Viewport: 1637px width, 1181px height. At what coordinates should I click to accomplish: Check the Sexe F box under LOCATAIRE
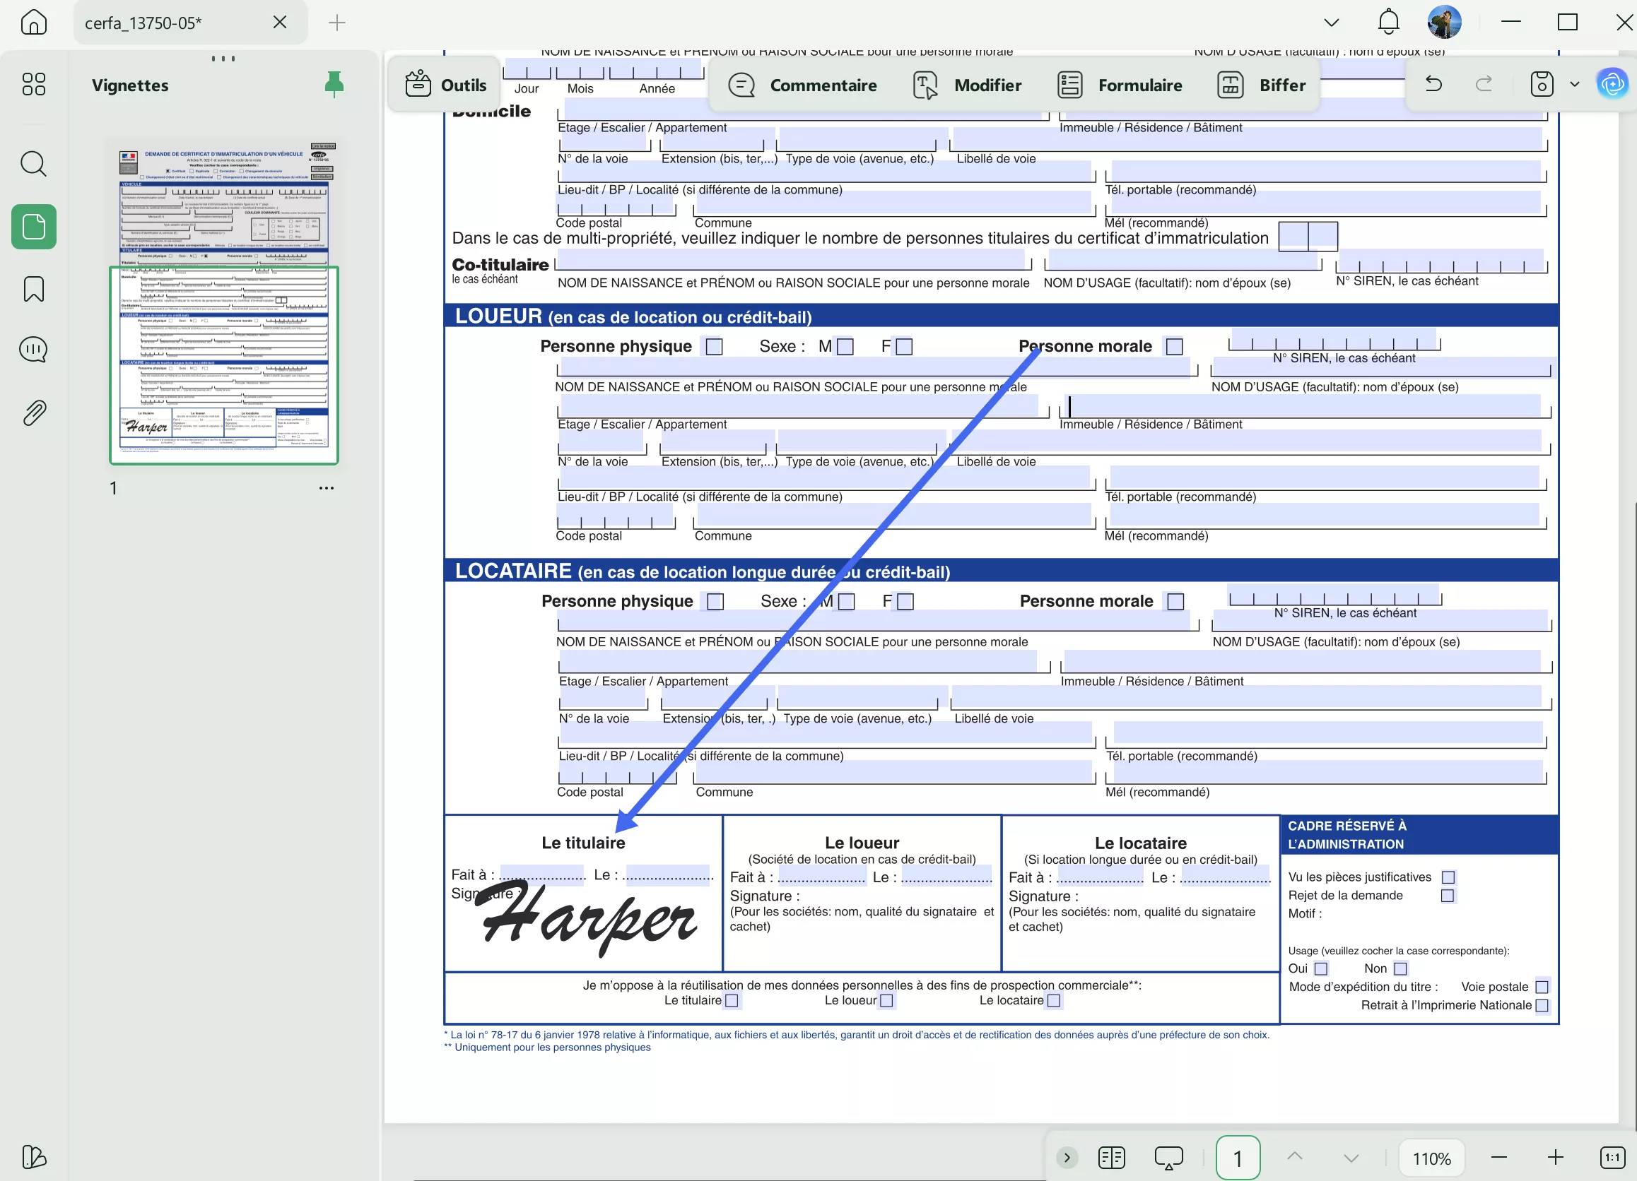click(x=906, y=601)
